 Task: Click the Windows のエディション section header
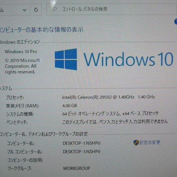[x=20, y=42]
